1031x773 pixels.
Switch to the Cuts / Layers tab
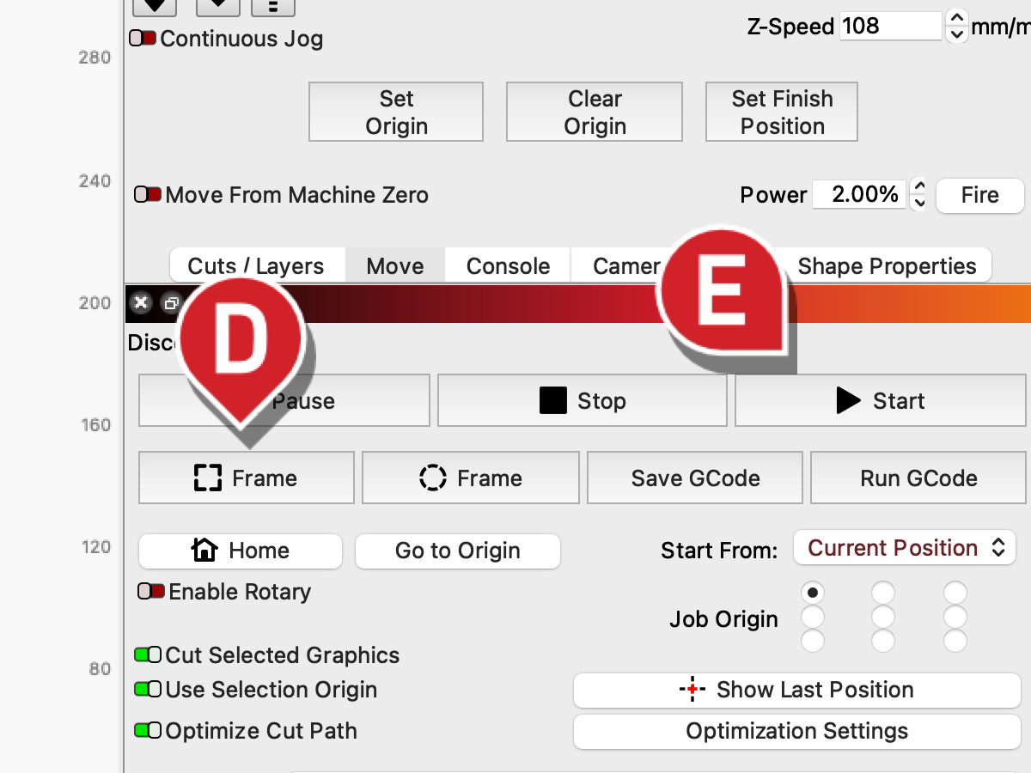[256, 266]
